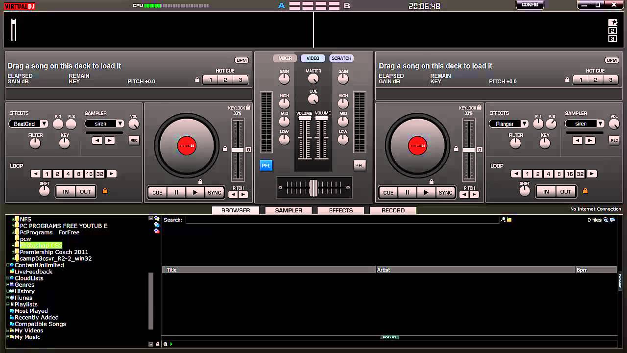Image resolution: width=627 pixels, height=353 pixels.
Task: Nudge left deck pitch down arrow
Action: point(233,195)
